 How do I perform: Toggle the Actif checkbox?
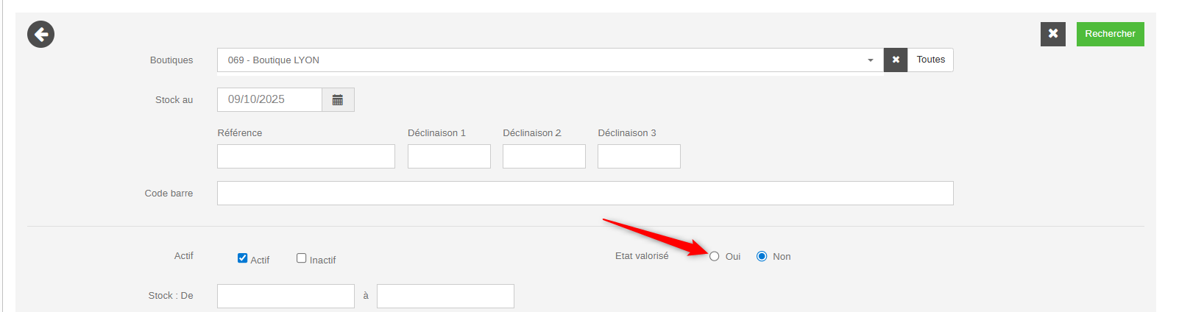tap(242, 258)
